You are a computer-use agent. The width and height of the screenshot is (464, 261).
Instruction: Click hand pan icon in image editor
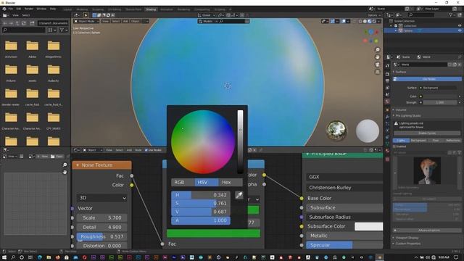click(x=65, y=172)
